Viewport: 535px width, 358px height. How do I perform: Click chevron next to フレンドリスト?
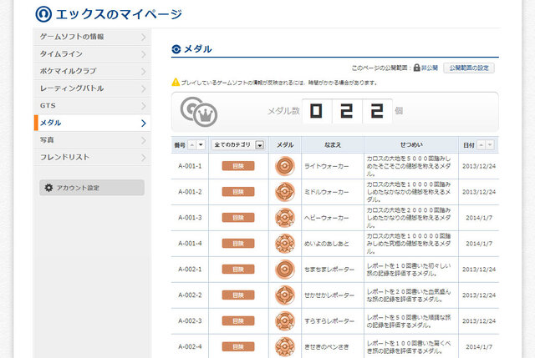pos(144,158)
